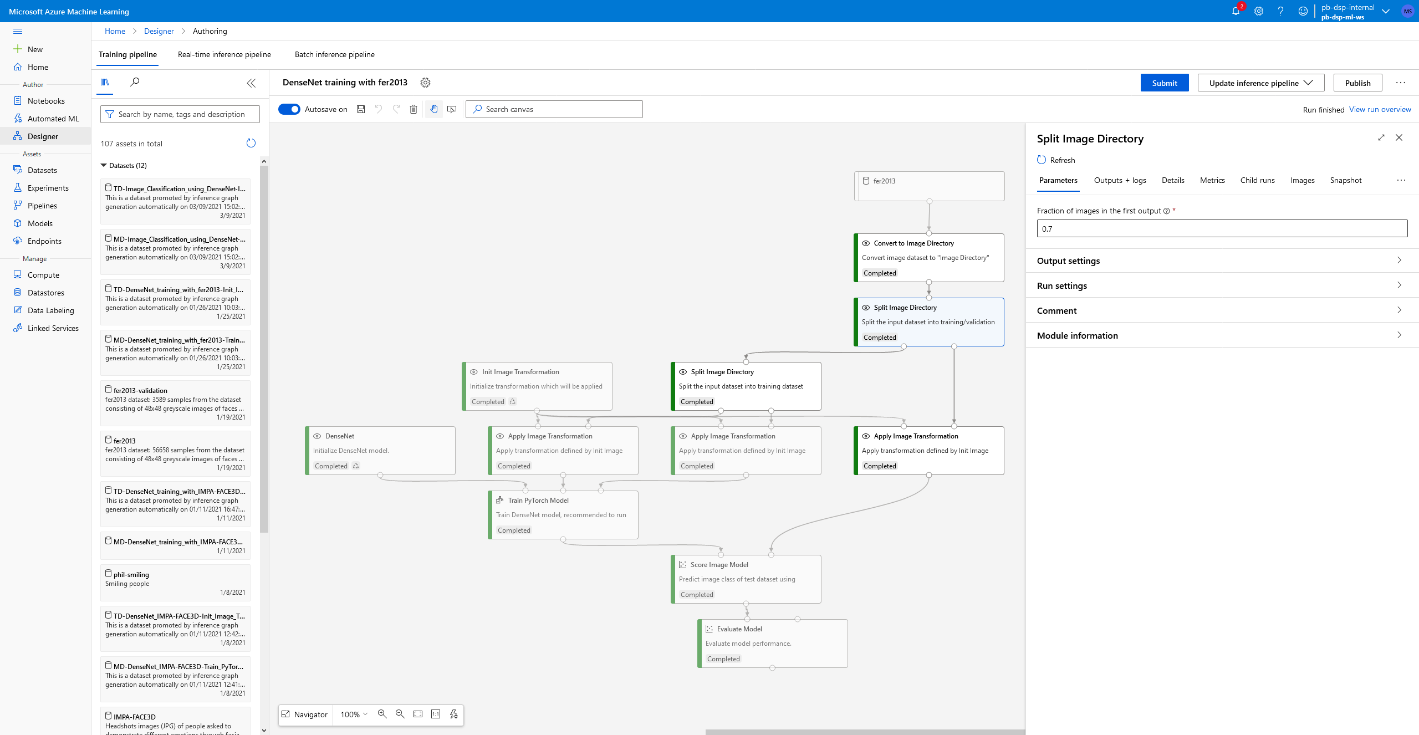1419x735 pixels.
Task: Open Update inference pipeline dropdown
Action: click(1261, 83)
